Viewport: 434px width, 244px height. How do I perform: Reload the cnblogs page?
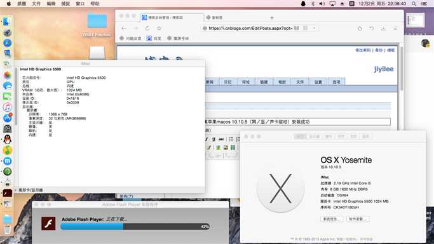[x=147, y=28]
